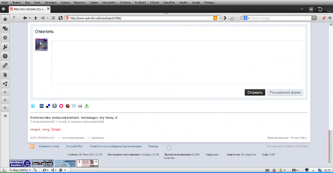This screenshot has width=333, height=173.
Task: Open the Правка menu
Action: click(x=16, y=2)
